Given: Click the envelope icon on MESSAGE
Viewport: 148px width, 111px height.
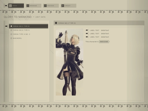Looking at the screenshot, I should click(x=28, y=6).
